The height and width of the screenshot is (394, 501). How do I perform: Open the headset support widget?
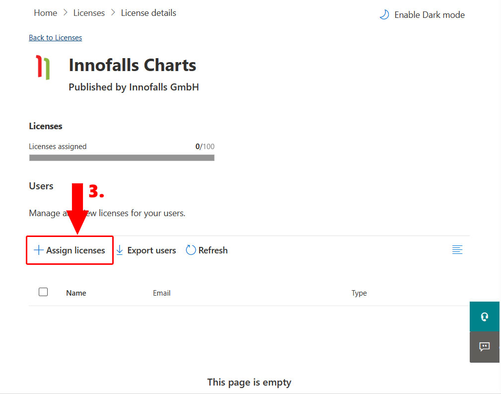coord(485,316)
